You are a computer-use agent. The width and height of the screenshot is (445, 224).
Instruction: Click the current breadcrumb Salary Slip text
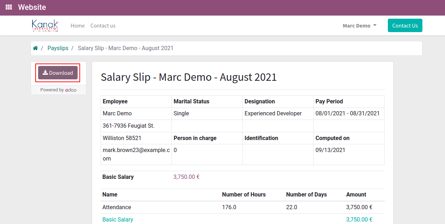(x=125, y=48)
